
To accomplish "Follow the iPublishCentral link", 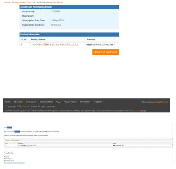I will tap(161, 102).
